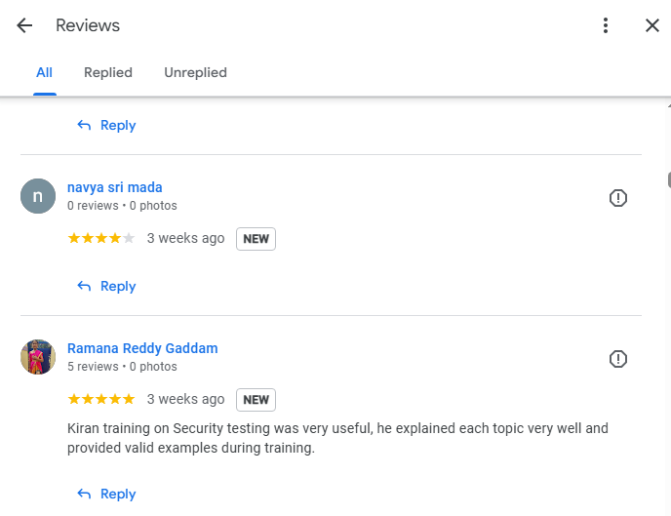Click navya sri mada's avatar icon
The image size is (671, 516).
pyautogui.click(x=38, y=196)
